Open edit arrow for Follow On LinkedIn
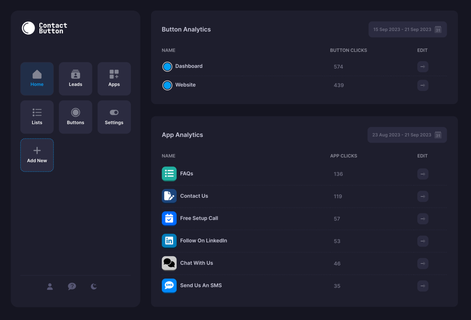 [x=423, y=241]
